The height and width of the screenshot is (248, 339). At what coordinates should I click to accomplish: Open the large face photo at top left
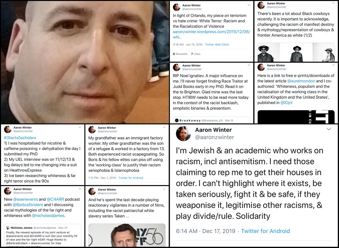[85, 62]
